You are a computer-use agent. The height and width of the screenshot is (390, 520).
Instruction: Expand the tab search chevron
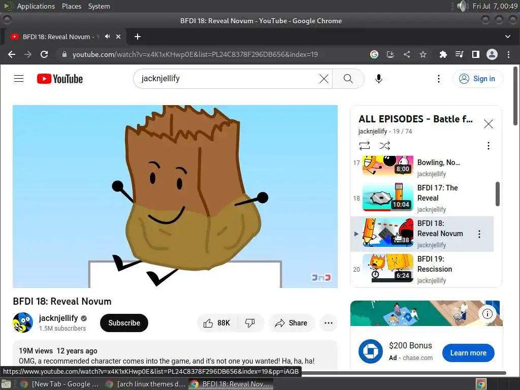coord(508,37)
